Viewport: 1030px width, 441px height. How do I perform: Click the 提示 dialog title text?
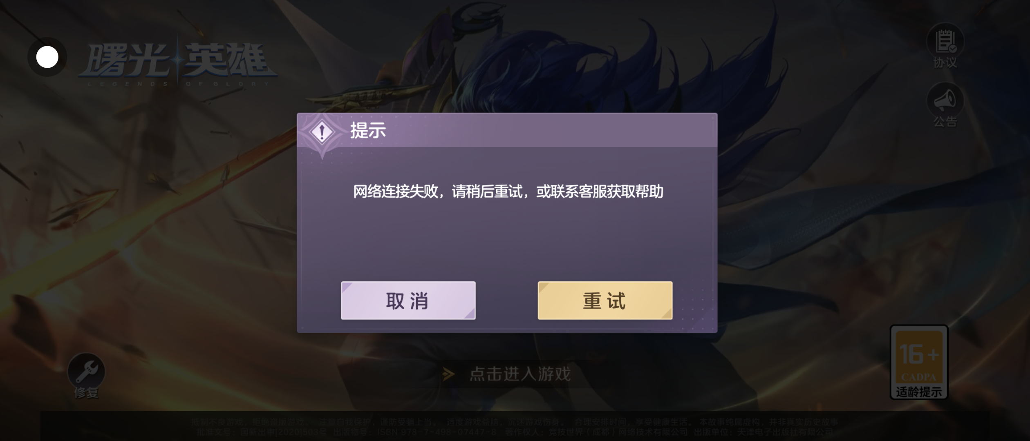pos(368,130)
